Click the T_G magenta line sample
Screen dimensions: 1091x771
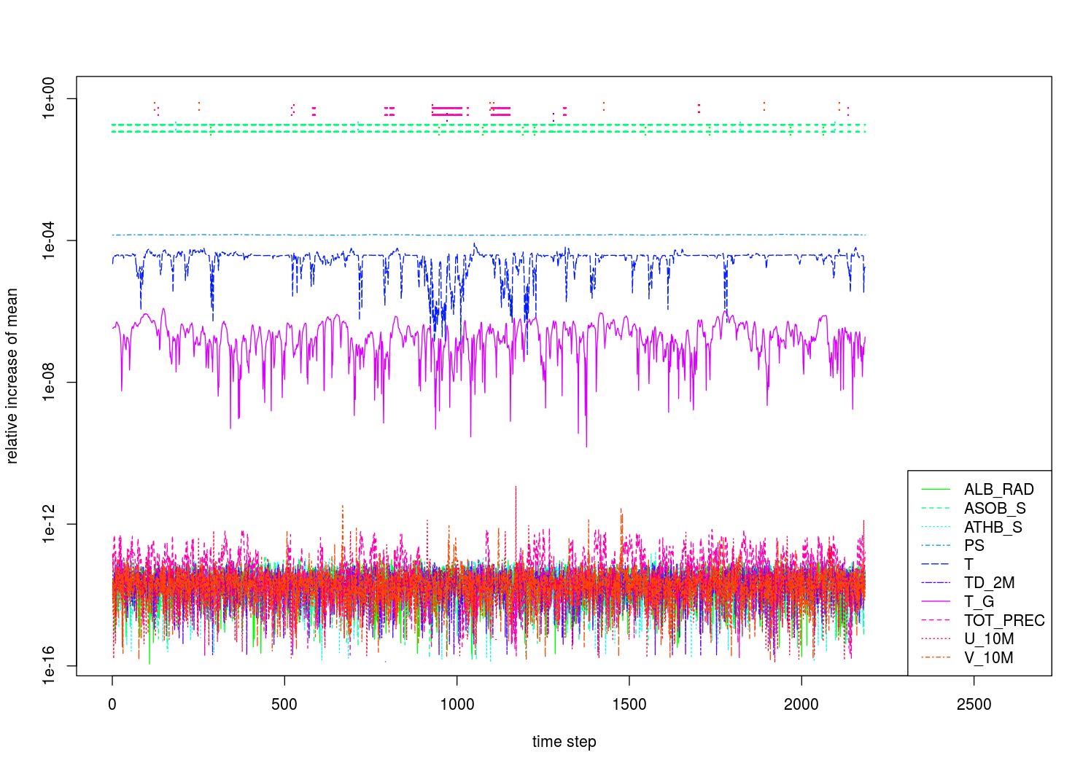point(936,602)
